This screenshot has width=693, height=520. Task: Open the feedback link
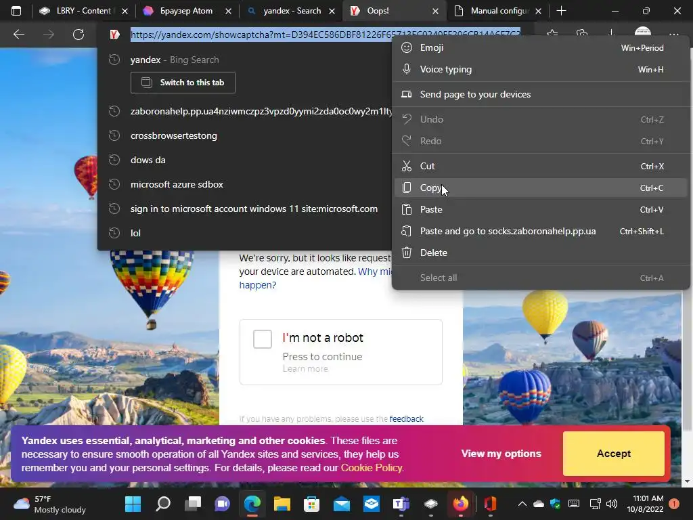406,418
